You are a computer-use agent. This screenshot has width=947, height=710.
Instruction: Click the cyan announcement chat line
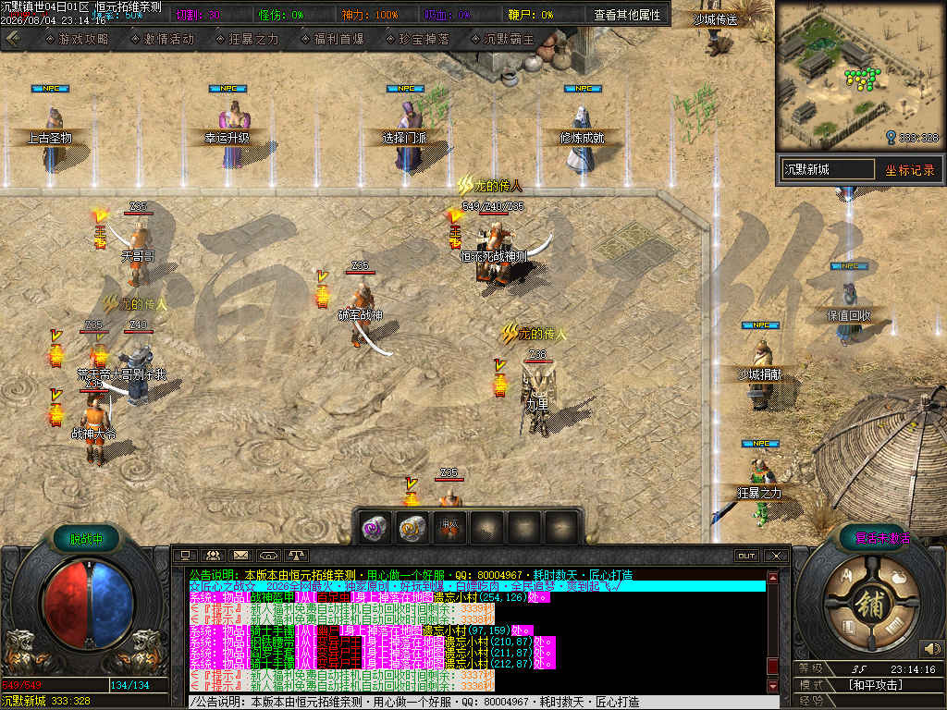tap(477, 586)
